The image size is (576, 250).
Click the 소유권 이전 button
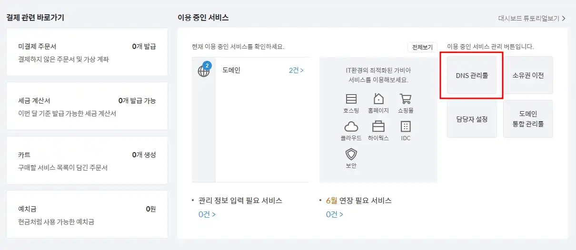tap(528, 75)
